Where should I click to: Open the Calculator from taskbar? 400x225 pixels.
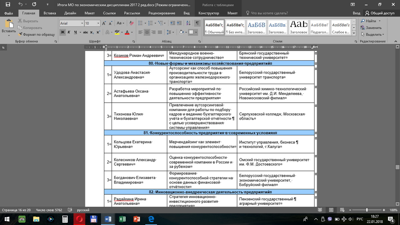(x=65, y=219)
